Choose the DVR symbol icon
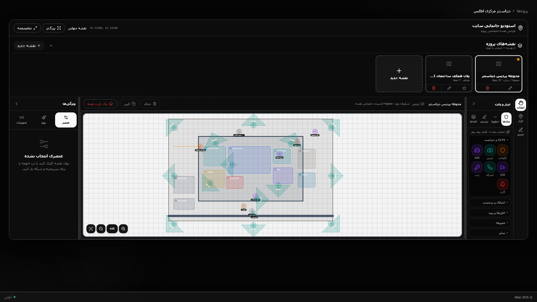 pos(503,167)
